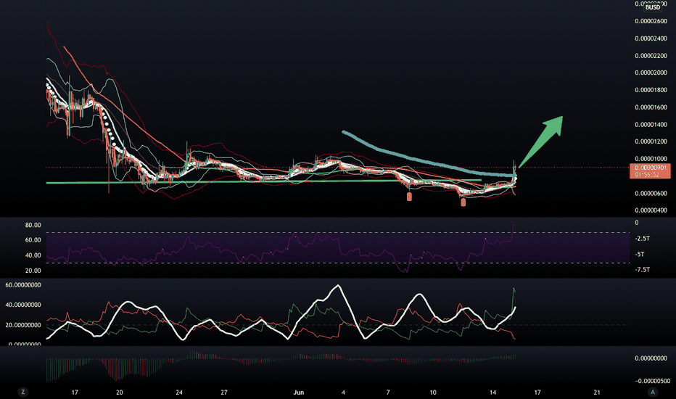Click date label 14 on time axis
The width and height of the screenshot is (676, 399).
click(x=492, y=392)
